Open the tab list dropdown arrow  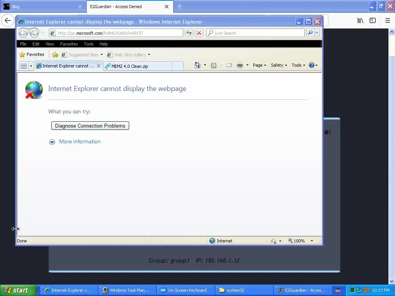(31, 66)
